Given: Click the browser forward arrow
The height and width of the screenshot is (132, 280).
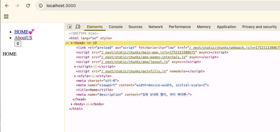Looking at the screenshot, I should coord(17,6).
